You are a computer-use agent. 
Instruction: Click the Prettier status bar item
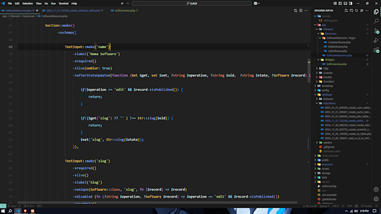pos(366,206)
